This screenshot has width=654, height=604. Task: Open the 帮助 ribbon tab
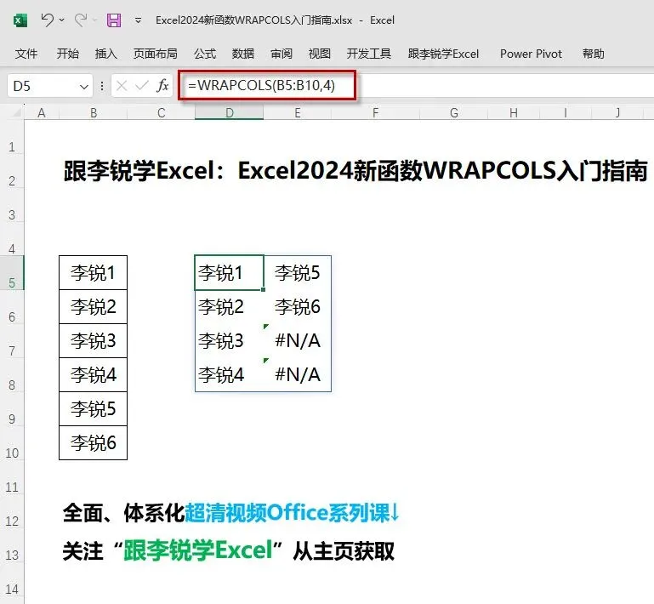coord(594,54)
